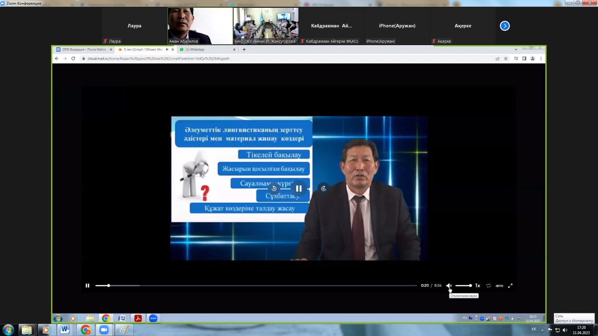Switch to the Mail.ru inbox tab

click(83, 49)
